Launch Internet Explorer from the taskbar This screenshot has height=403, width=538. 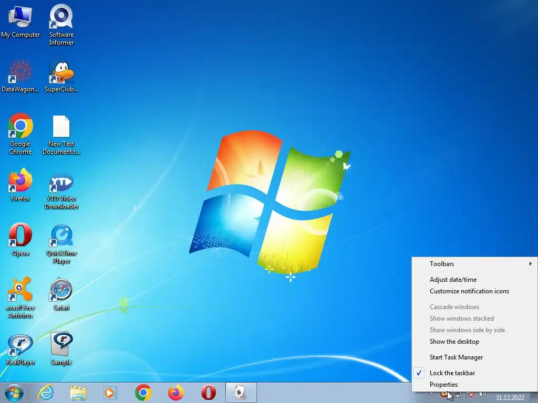46,393
